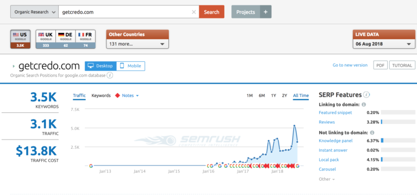The height and width of the screenshot is (196, 417).
Task: Open info icon next to SERP Features
Action: (367, 95)
